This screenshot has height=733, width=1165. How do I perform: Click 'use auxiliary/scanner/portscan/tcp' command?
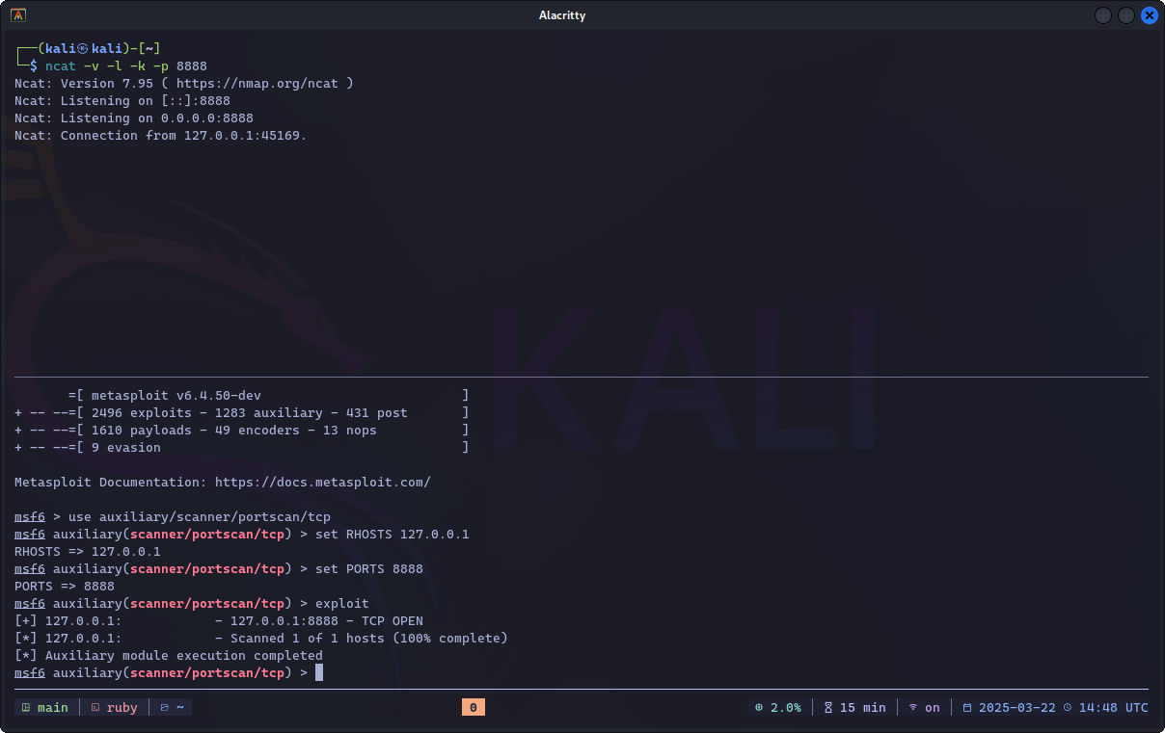point(200,516)
